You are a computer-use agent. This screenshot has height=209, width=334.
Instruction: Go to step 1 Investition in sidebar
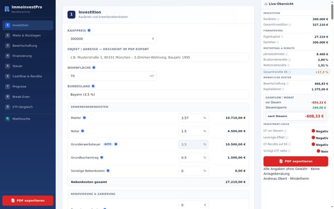(x=28, y=25)
